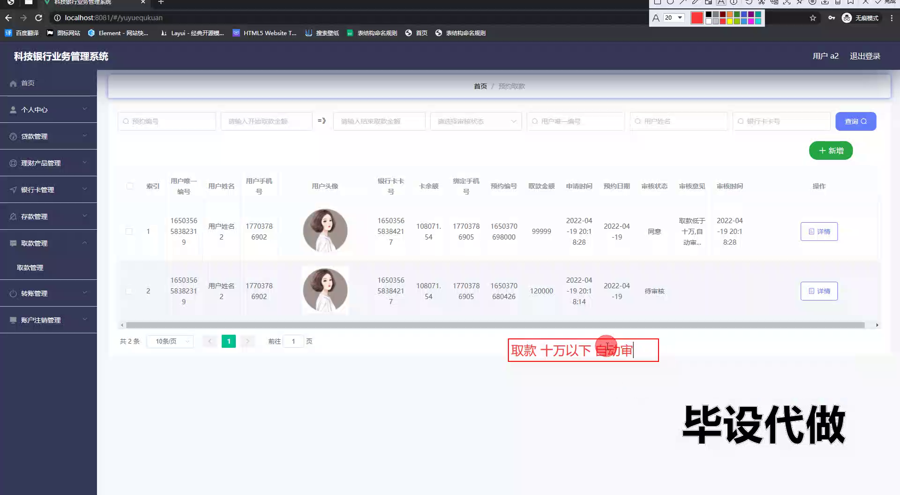Open the 首页 bookmark in bookmarks bar
This screenshot has height=495, width=900.
[417, 33]
